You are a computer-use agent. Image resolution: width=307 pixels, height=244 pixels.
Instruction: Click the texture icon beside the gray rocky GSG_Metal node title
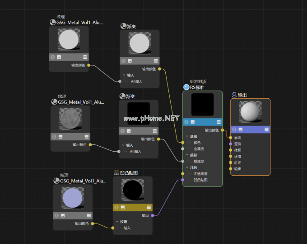[x=54, y=102]
